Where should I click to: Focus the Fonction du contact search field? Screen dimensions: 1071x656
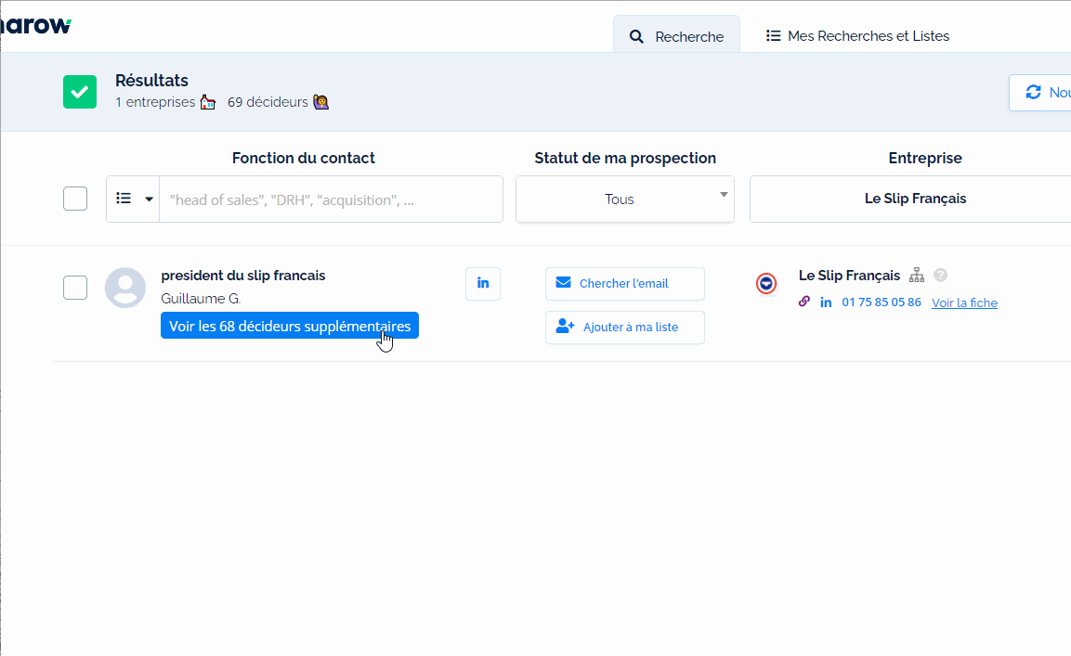(331, 199)
